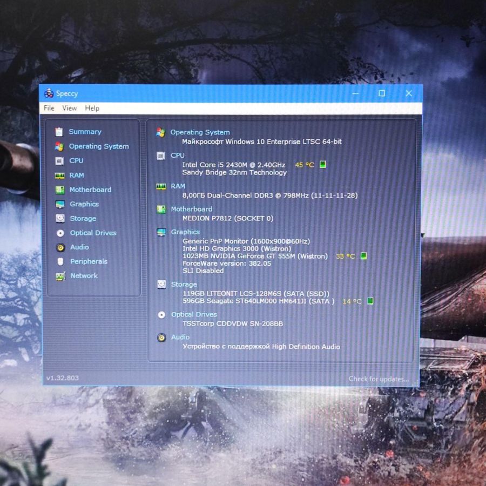The width and height of the screenshot is (486, 486).
Task: Click the CPU temperature indicator beside 45 °C
Action: (323, 164)
